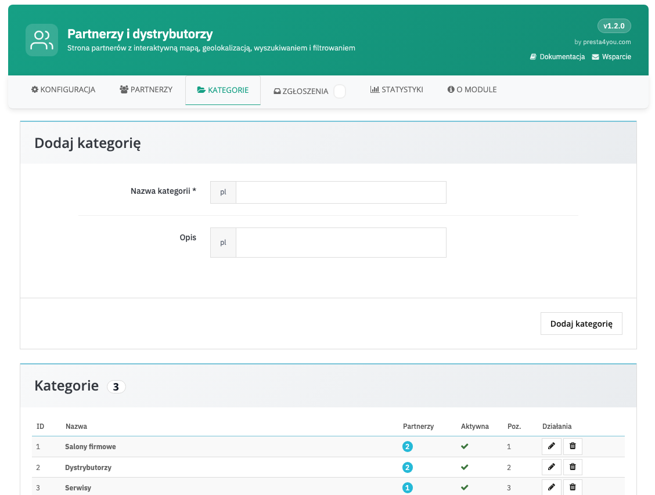Click the Aktywna column header

pyautogui.click(x=475, y=426)
